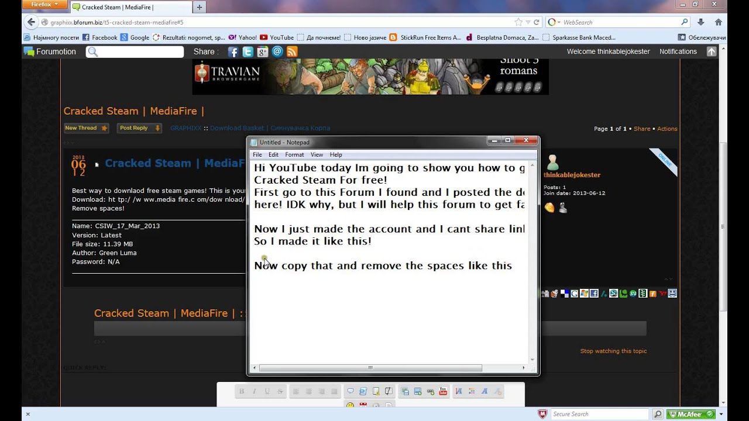Close the bottom add-on bar with the x
This screenshot has height=421, width=749.
pyautogui.click(x=28, y=414)
